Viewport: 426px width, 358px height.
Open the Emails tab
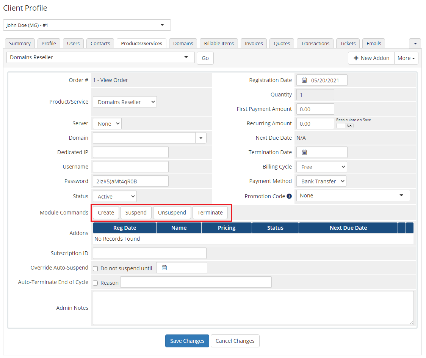click(x=374, y=44)
